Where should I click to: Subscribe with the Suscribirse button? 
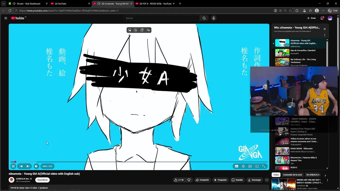coord(42,180)
